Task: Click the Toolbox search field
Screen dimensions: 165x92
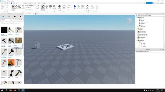Action: tap(16, 20)
